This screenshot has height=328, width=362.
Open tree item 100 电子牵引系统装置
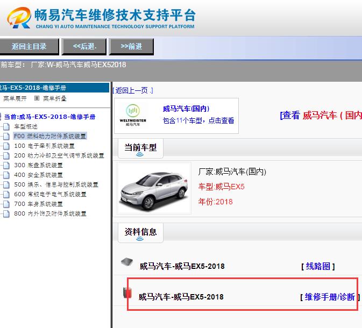pos(44,146)
